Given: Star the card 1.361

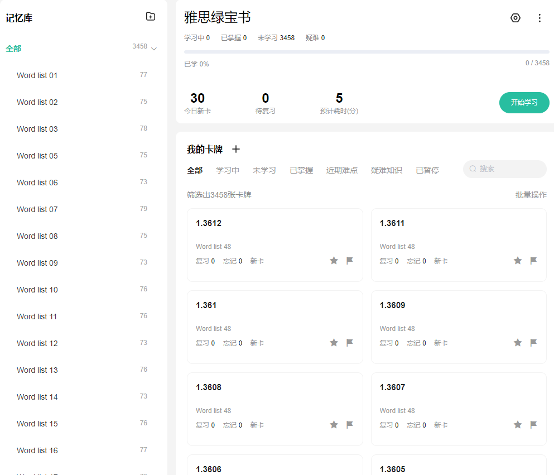Looking at the screenshot, I should [x=334, y=343].
